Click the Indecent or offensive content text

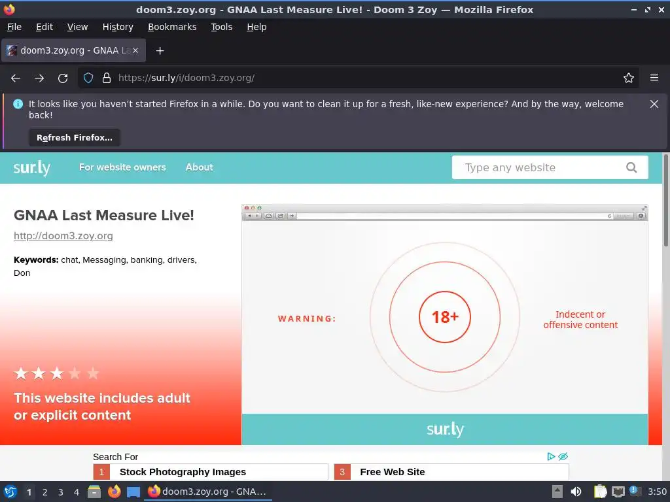[580, 320]
